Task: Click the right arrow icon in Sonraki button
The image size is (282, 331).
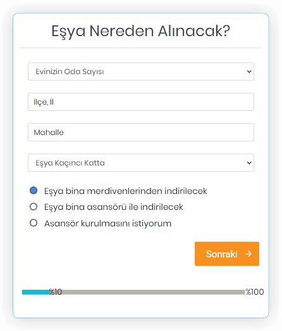Action: [248, 254]
